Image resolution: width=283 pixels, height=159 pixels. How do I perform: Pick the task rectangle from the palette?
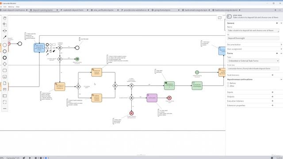click(x=5, y=70)
